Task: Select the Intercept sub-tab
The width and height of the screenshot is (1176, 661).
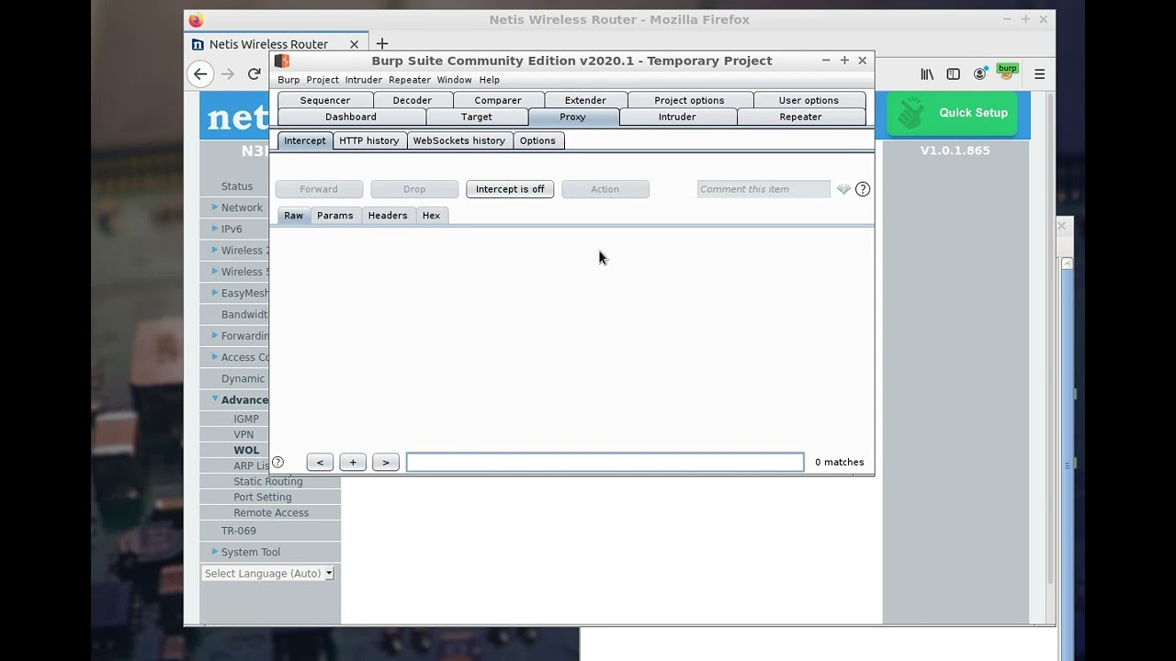Action: pos(304,140)
